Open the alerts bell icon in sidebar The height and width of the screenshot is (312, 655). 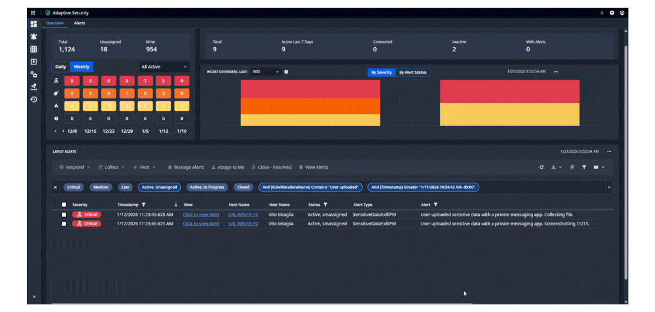(34, 37)
